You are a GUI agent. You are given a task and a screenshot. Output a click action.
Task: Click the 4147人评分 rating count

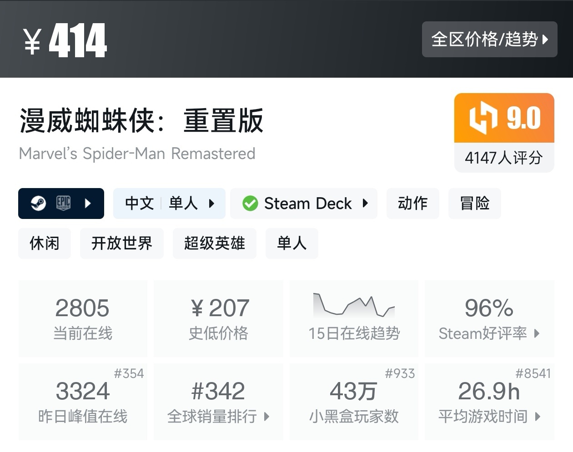pyautogui.click(x=504, y=158)
